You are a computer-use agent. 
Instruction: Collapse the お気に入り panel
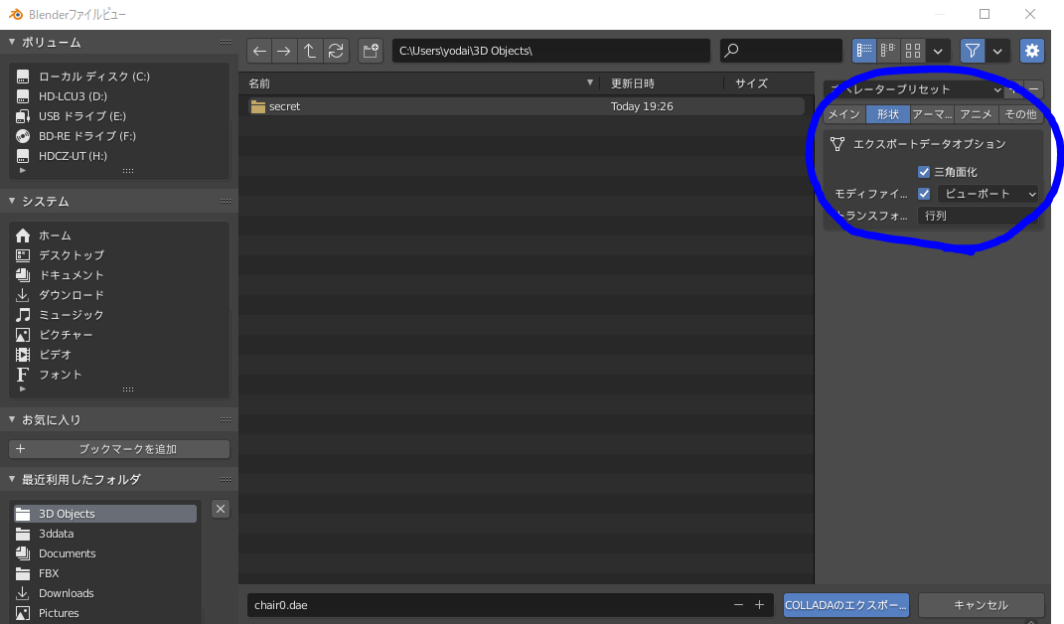click(12, 419)
